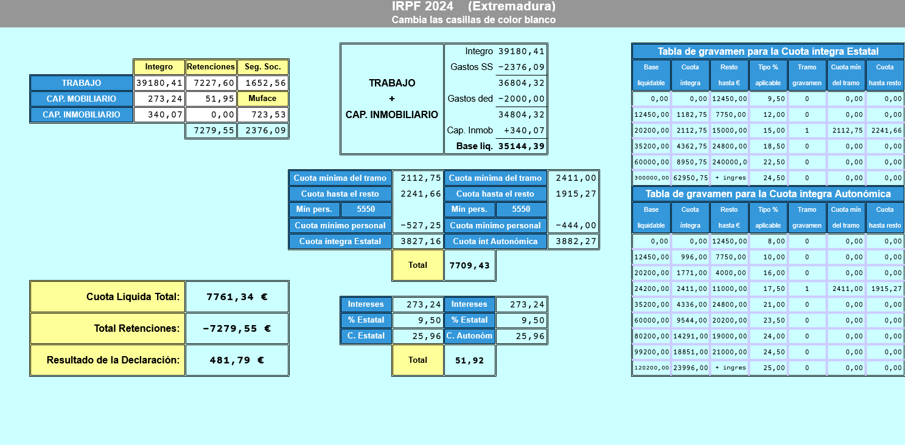Click the CAP. MOBILIARIO row label
905x445 pixels.
[82, 99]
